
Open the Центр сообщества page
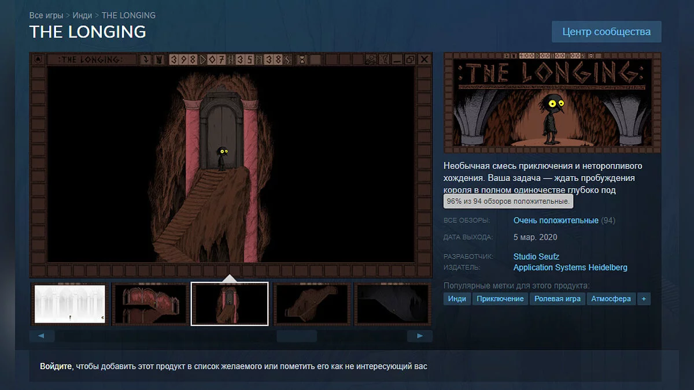coord(606,32)
